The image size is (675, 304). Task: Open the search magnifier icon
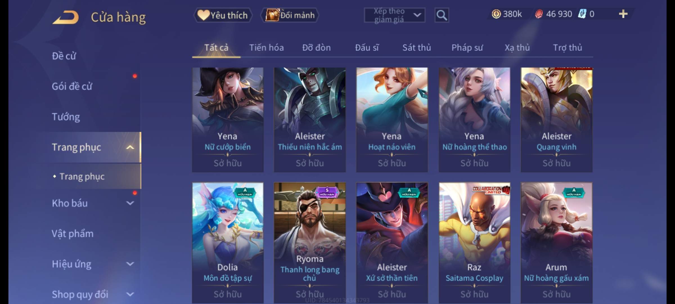[x=442, y=15]
